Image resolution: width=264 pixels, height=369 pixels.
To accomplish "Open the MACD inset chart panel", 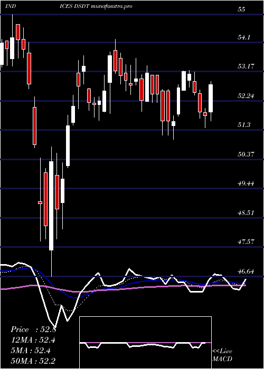I will click(145, 343).
